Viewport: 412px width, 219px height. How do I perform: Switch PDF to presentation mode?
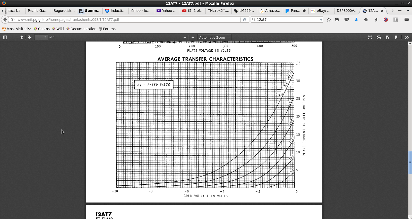point(370,37)
